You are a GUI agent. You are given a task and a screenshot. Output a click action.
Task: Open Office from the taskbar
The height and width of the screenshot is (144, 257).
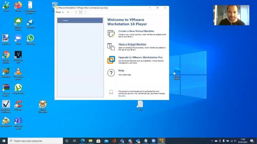tap(114, 141)
